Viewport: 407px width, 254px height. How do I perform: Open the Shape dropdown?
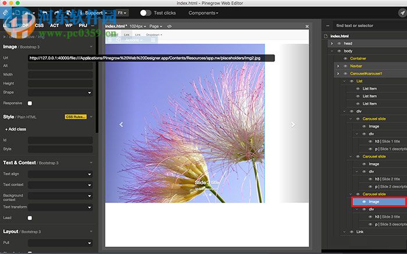tap(60, 92)
